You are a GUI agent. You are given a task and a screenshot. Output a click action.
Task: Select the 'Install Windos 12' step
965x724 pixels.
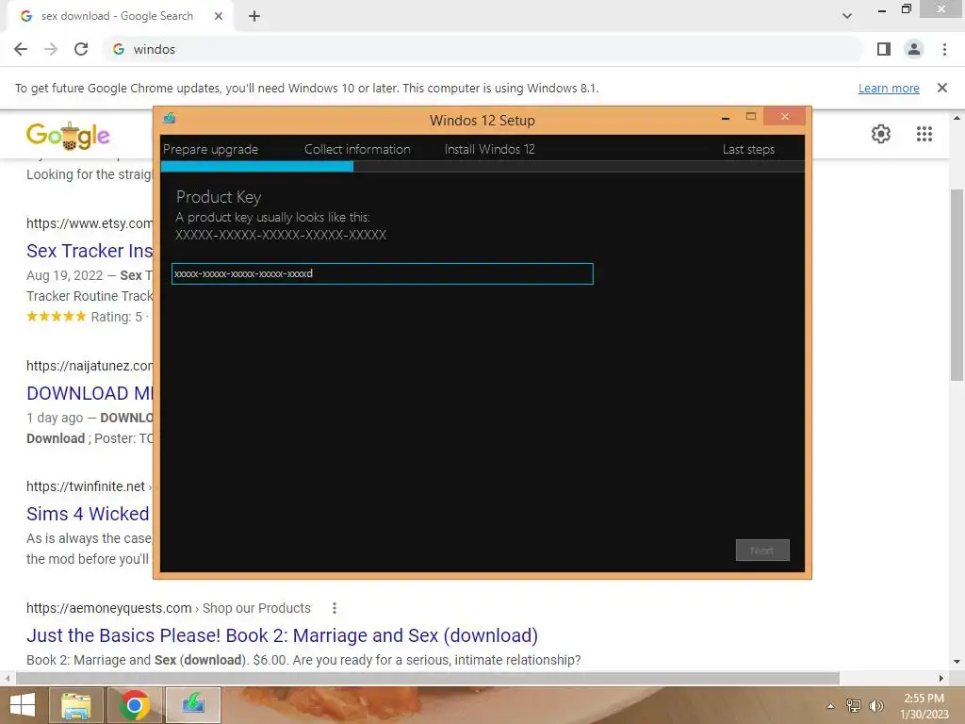tap(490, 149)
